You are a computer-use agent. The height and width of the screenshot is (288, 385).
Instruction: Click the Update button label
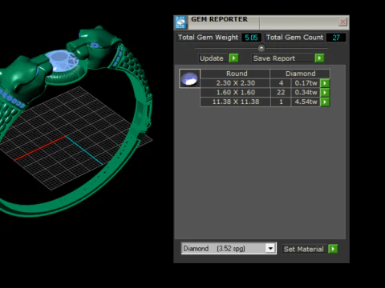pos(213,58)
